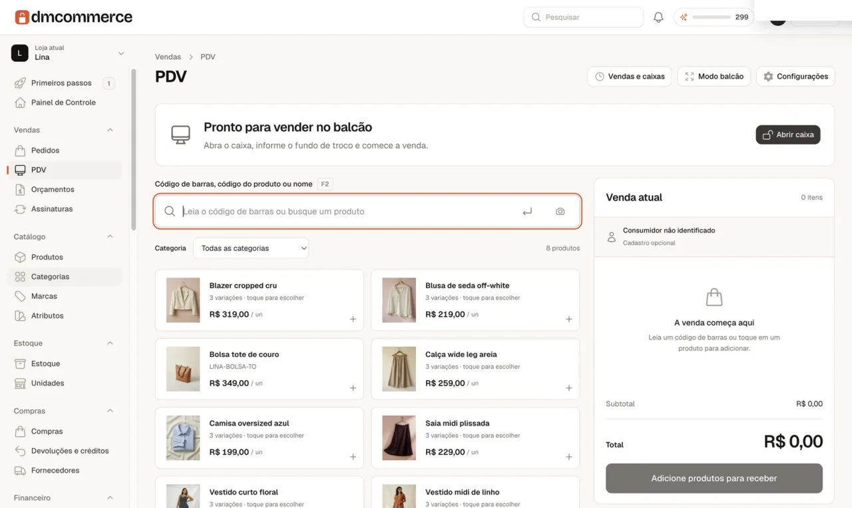Click the Camisa oversized azul thumbnail

click(x=183, y=438)
